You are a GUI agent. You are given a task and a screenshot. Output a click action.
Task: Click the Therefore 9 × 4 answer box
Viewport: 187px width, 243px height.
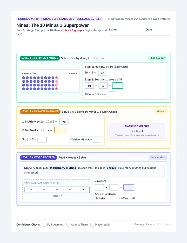(111, 94)
